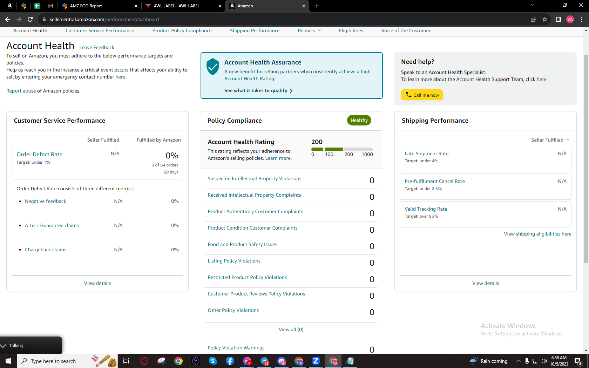
Task: Open Facebook from the taskbar
Action: click(230, 361)
